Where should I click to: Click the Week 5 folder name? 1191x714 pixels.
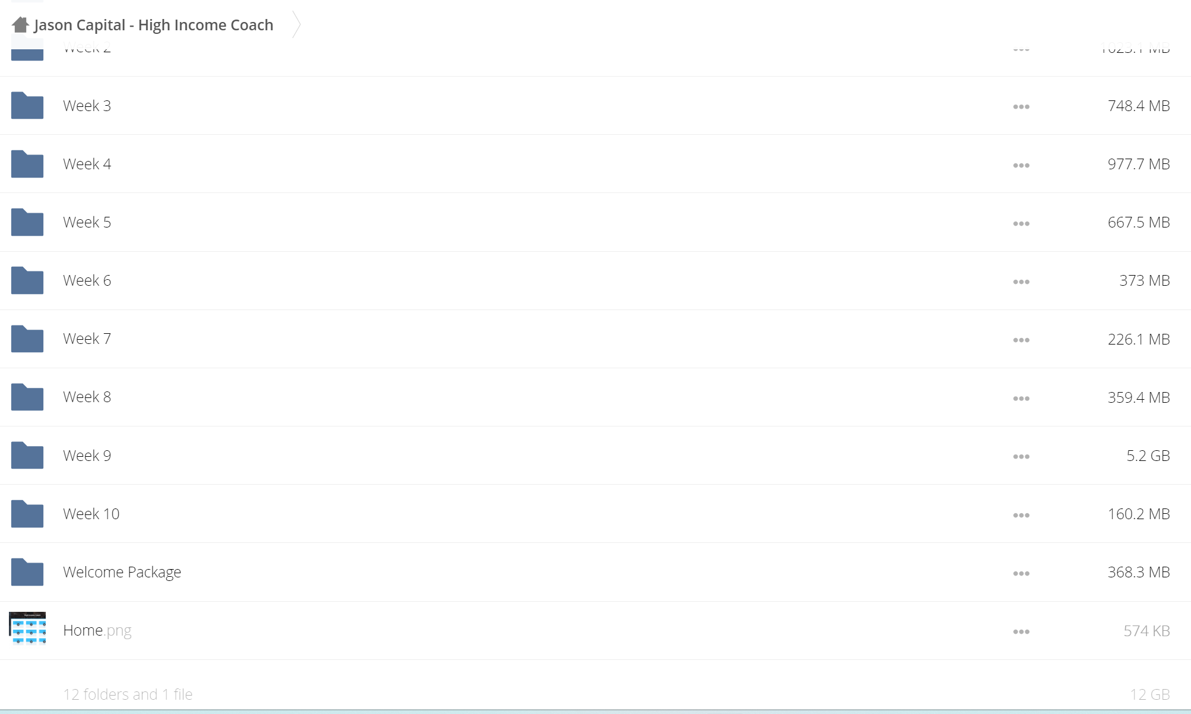[x=87, y=222]
